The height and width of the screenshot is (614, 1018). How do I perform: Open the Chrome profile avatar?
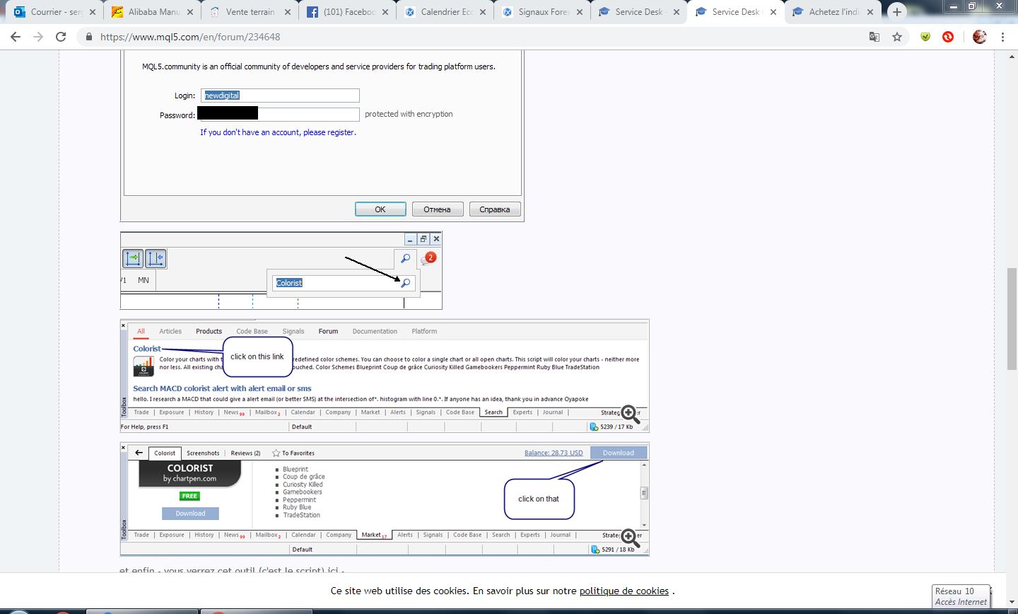tap(979, 37)
